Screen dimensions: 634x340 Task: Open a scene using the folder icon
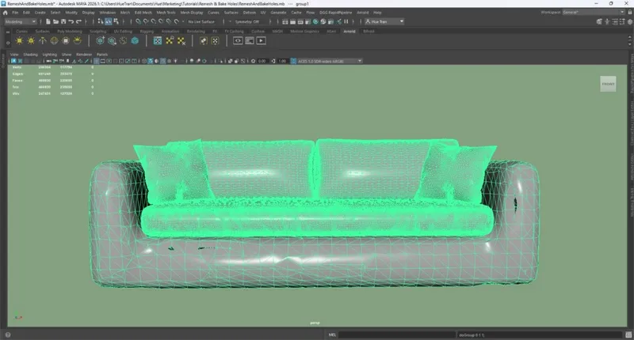coord(55,21)
